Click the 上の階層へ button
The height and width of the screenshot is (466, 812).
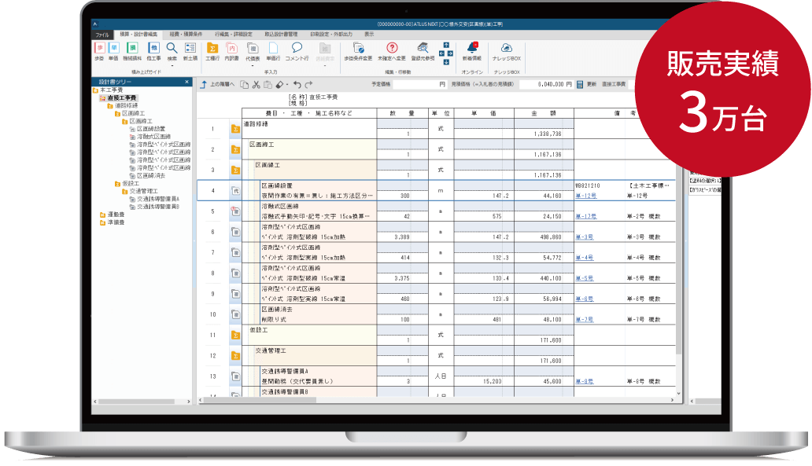(217, 84)
